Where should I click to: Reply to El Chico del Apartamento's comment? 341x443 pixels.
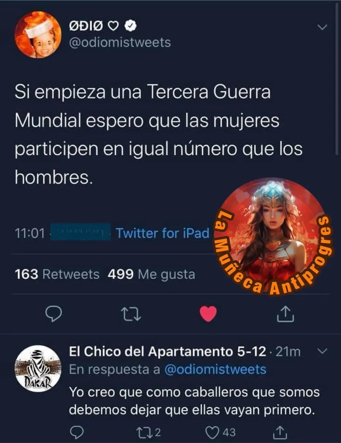[x=77, y=432]
